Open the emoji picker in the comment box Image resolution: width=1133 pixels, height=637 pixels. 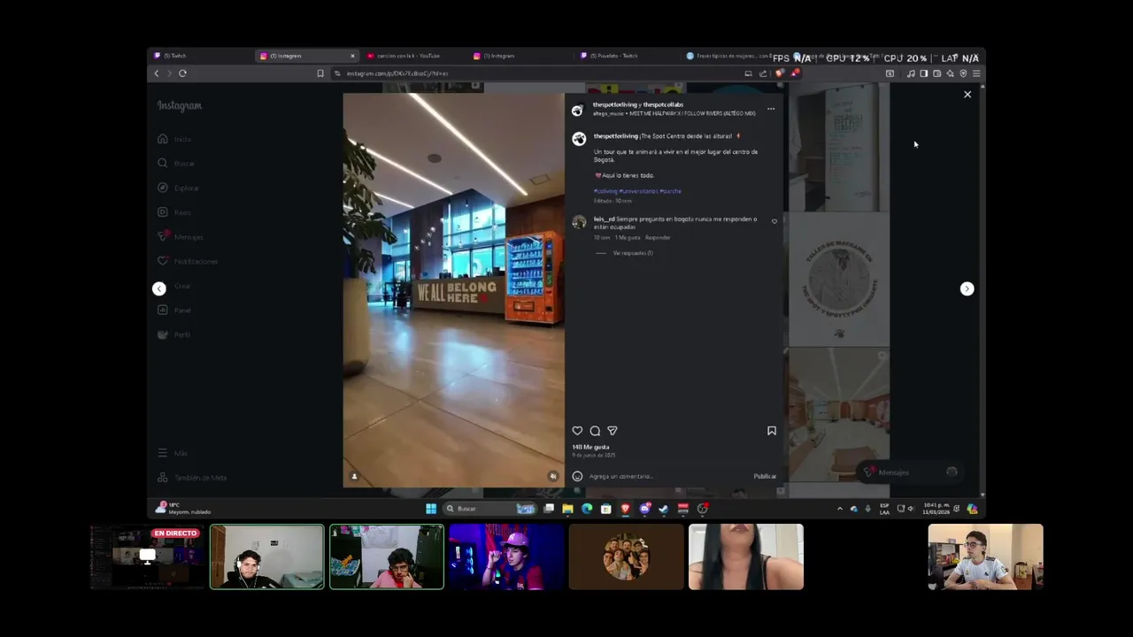pyautogui.click(x=577, y=476)
